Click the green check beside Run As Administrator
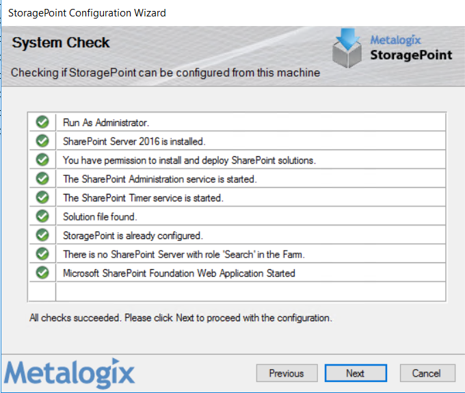Screen dimensions: 465x393 coord(42,122)
